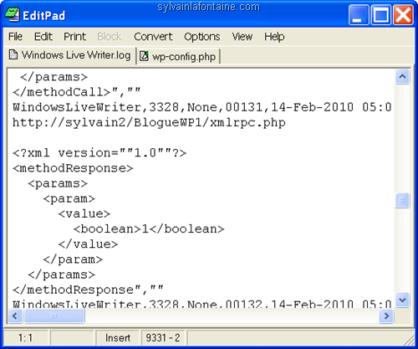Click the horizontal scrollbar right arrow
This screenshot has width=418, height=349.
pos(386,316)
